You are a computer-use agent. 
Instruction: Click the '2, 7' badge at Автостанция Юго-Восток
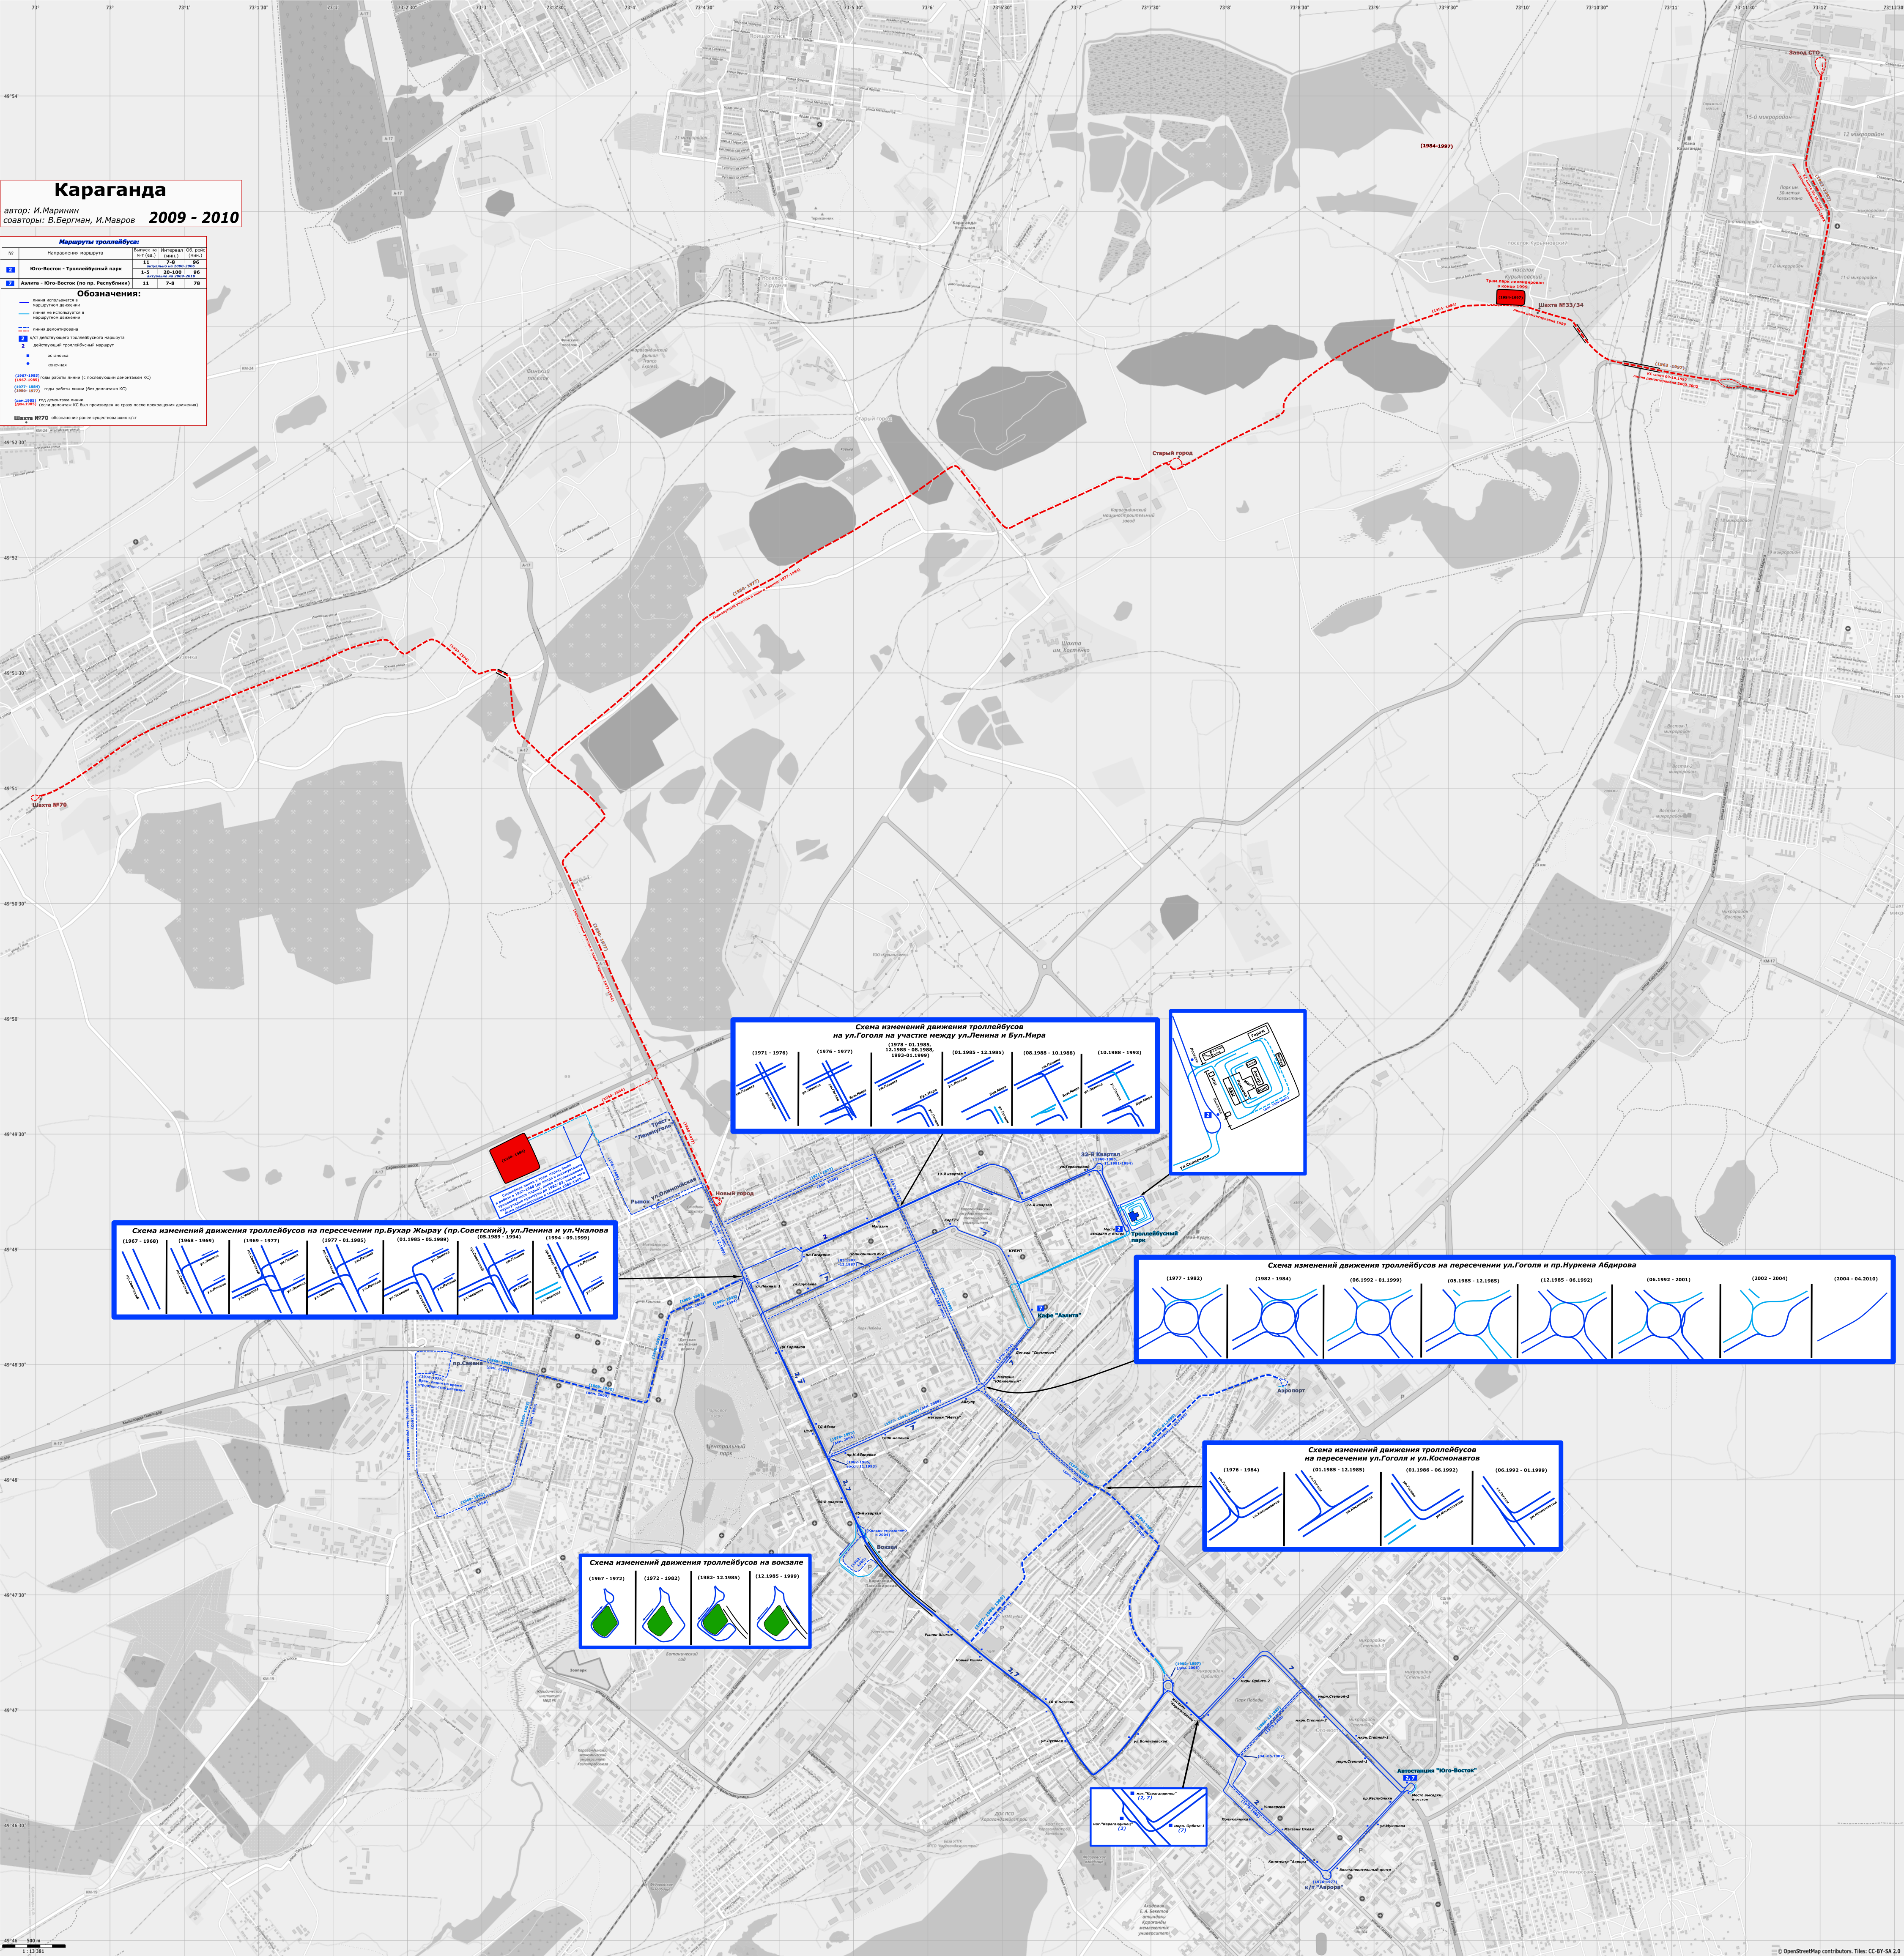[x=1410, y=1778]
